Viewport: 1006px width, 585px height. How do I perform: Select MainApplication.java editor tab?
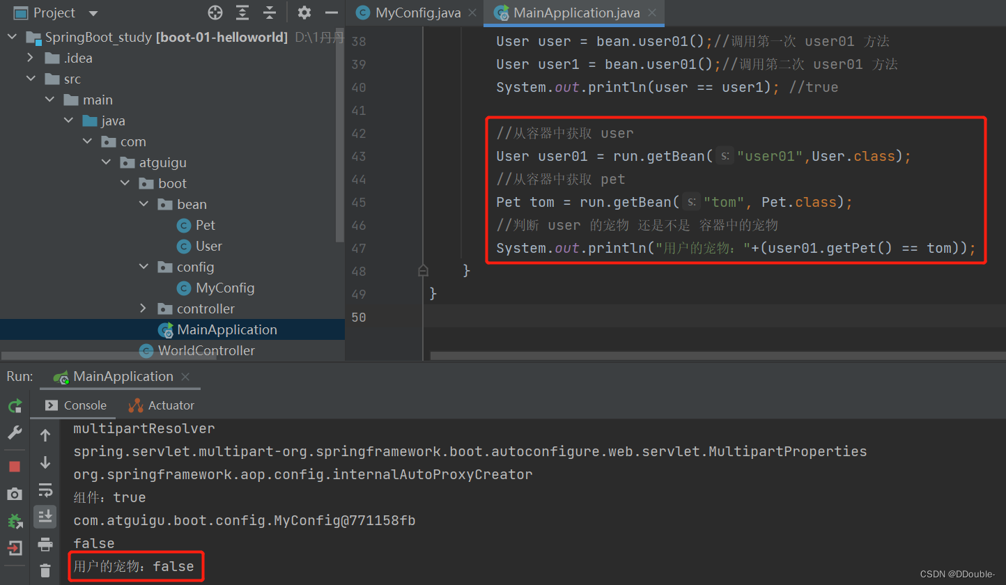click(x=575, y=13)
